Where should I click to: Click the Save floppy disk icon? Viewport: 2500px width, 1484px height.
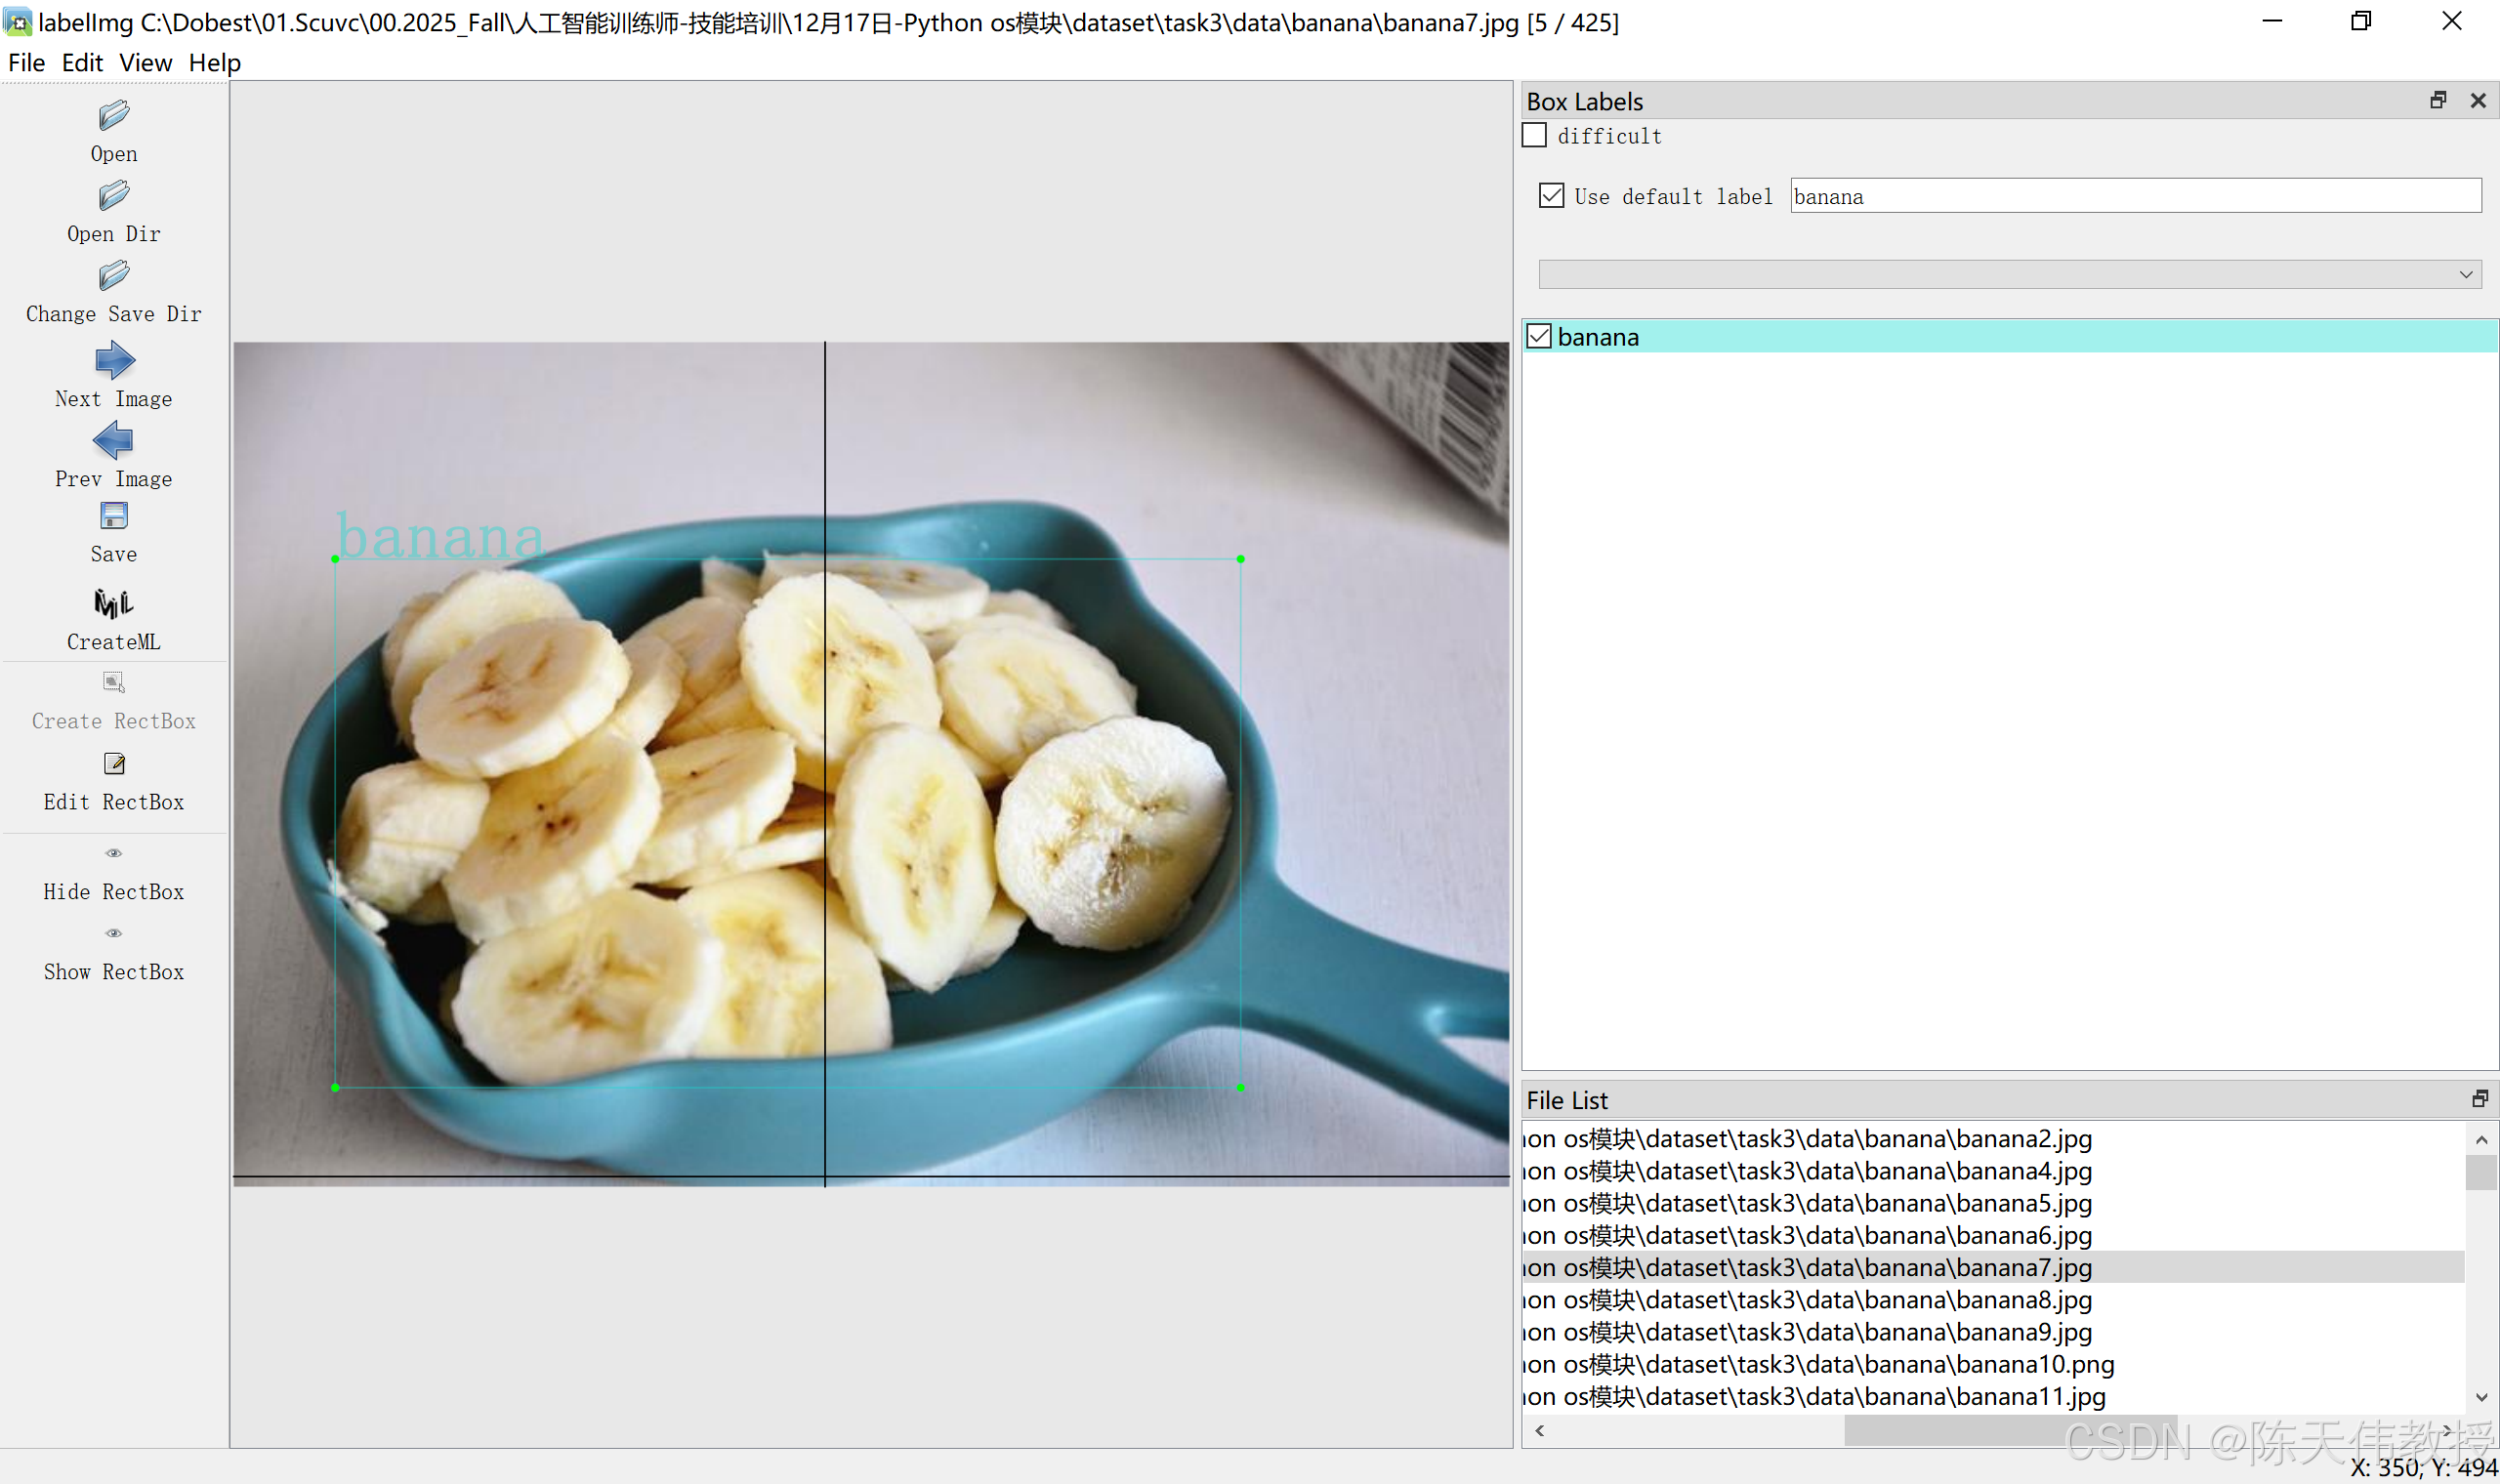click(114, 516)
